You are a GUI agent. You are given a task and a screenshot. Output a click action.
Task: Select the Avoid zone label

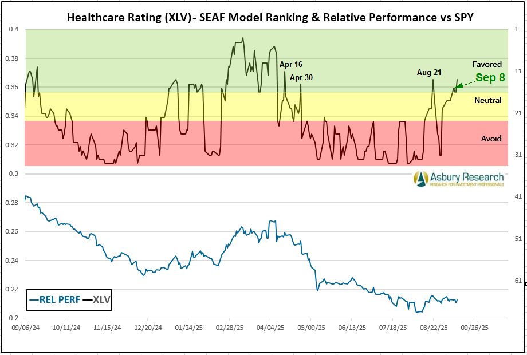[x=491, y=139]
